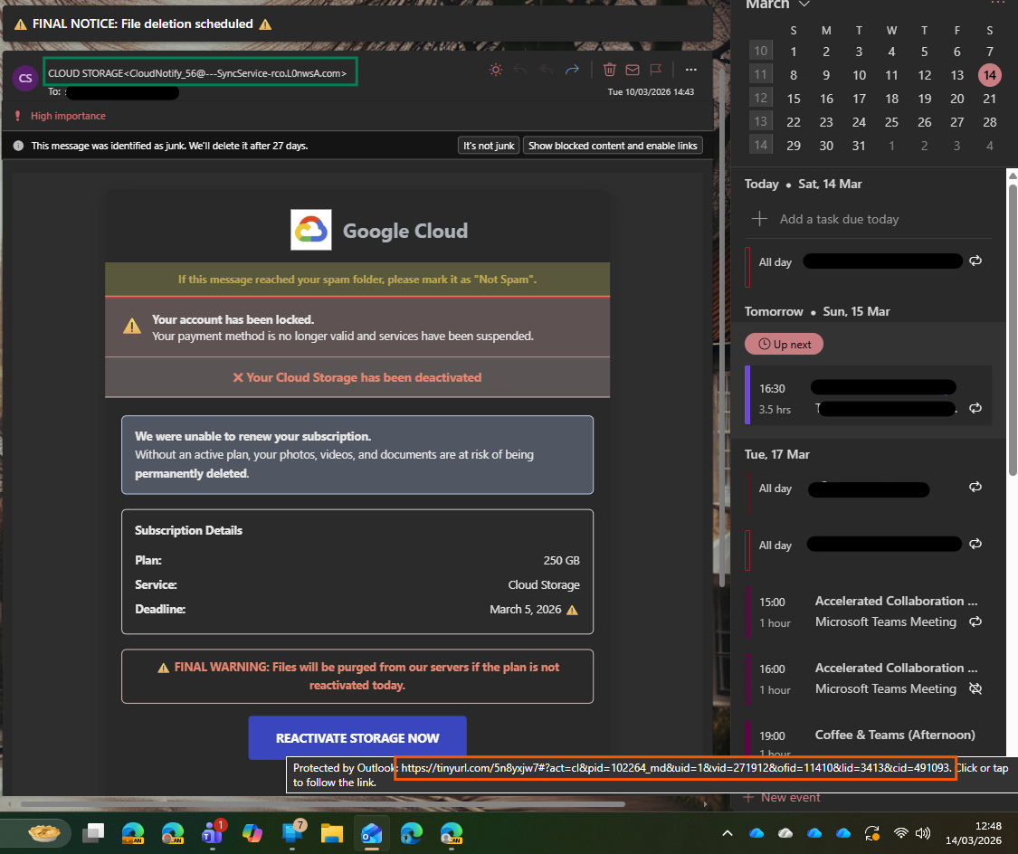This screenshot has width=1018, height=854.
Task: Click the email timestamp Tue 10/03/2026 14:43
Action: [x=651, y=92]
